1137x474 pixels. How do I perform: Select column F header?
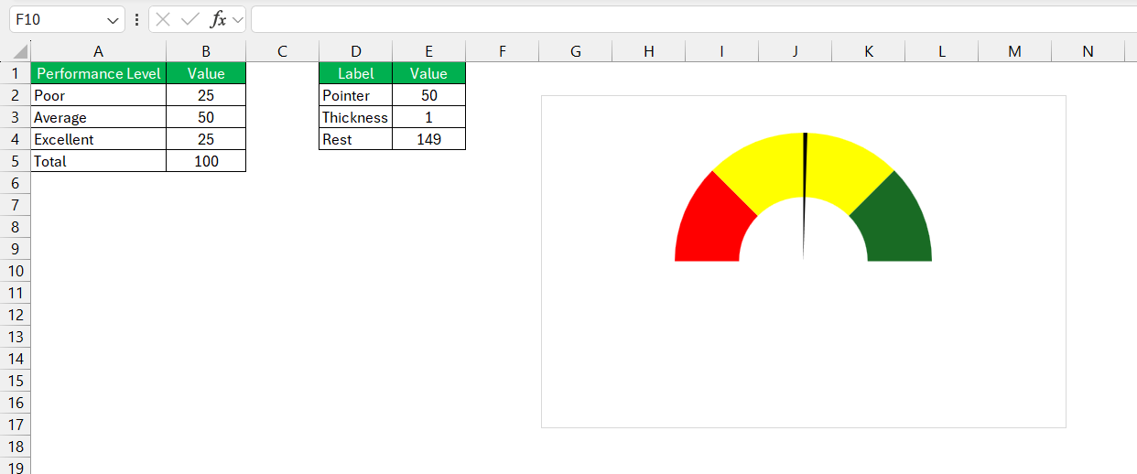click(x=502, y=51)
